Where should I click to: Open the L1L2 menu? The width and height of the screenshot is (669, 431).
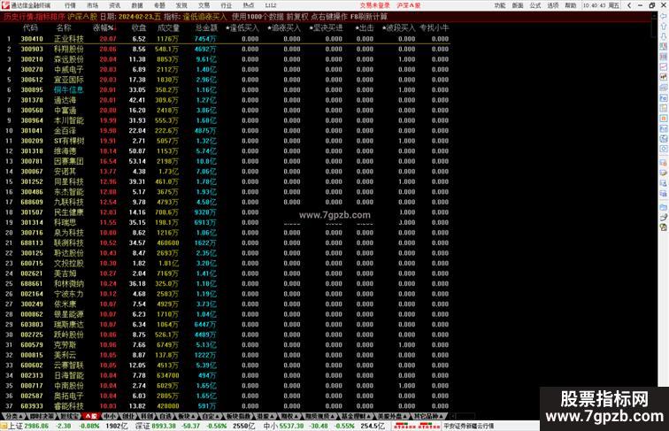click(x=271, y=5)
